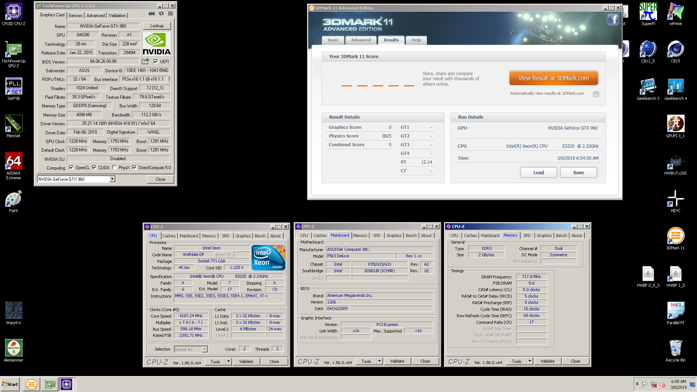Click the 3DMark Facebook icon

(613, 19)
